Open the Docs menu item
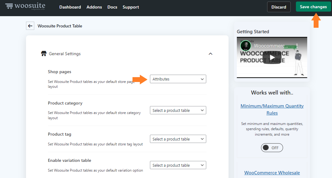The width and height of the screenshot is (332, 178). pyautogui.click(x=112, y=7)
